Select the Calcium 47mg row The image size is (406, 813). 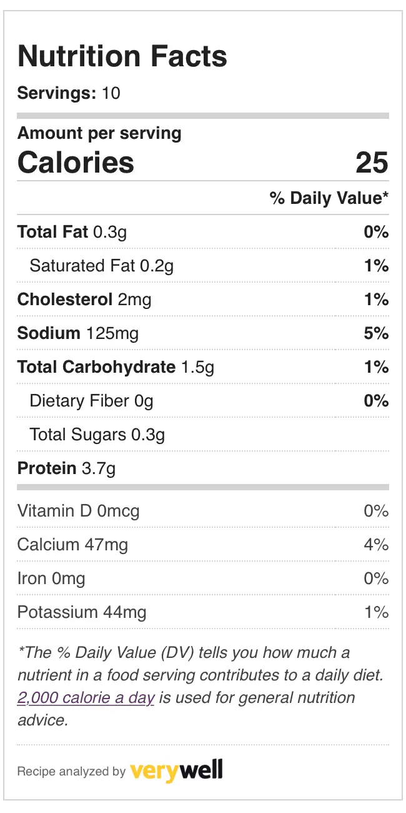pyautogui.click(x=203, y=545)
